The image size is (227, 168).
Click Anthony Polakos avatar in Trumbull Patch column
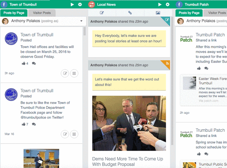(x=180, y=21)
